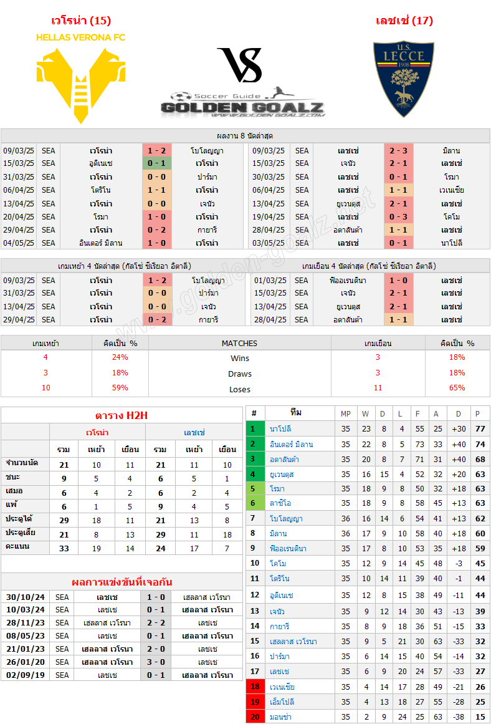Screen dimensions: 491x724
Task: Click the 03/05/25 date in Lecce results
Action: pos(270,243)
